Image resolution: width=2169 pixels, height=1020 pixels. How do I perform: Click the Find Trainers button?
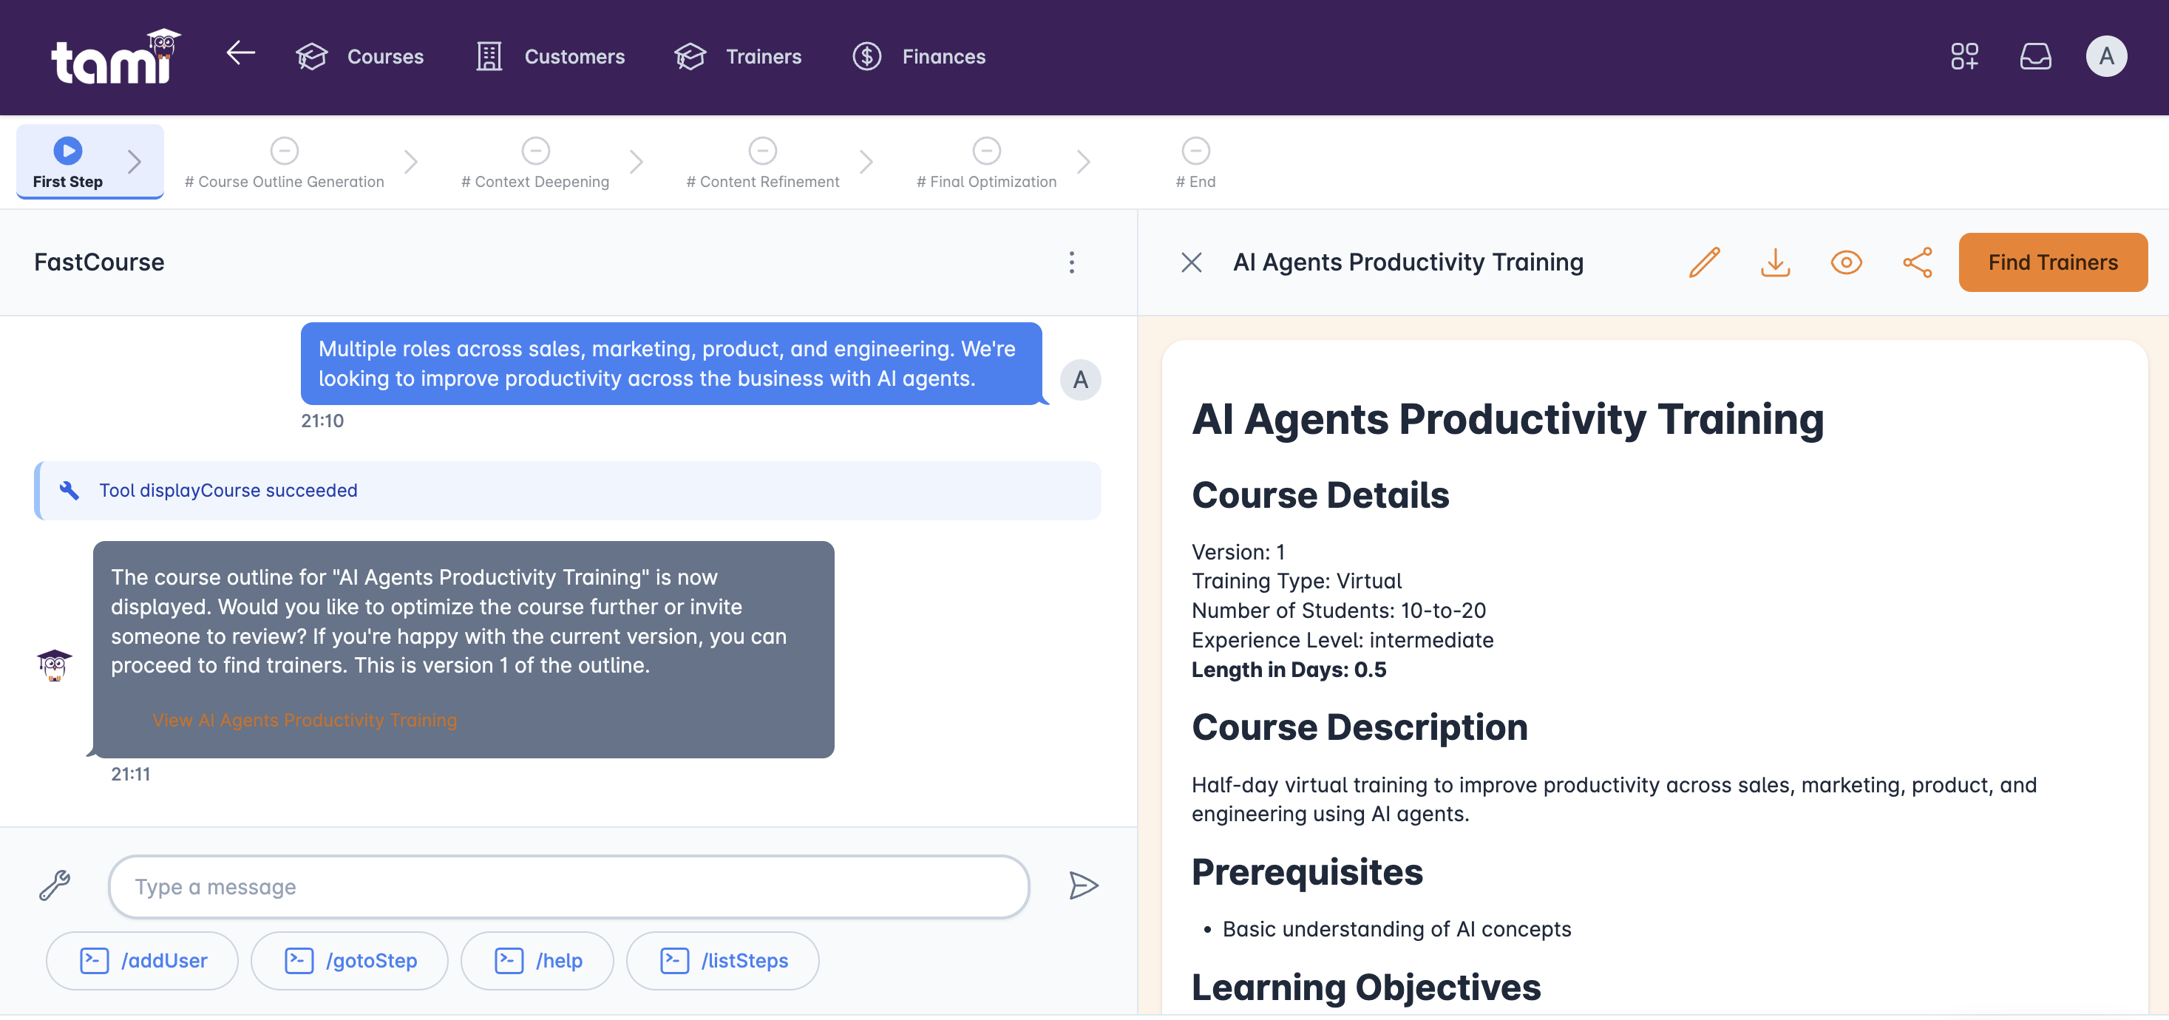tap(2053, 262)
